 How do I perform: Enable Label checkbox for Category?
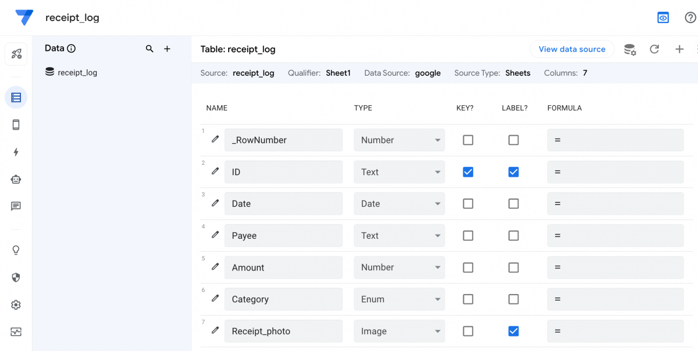pos(514,299)
